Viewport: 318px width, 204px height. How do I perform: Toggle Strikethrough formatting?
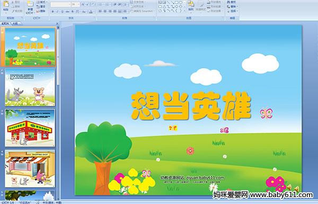click(67, 12)
